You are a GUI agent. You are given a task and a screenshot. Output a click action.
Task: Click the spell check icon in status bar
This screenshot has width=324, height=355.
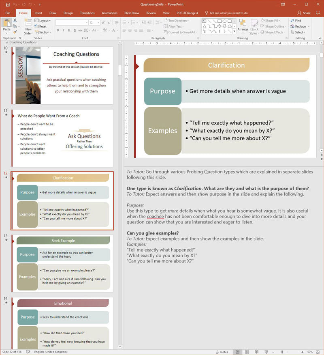(x=28, y=352)
